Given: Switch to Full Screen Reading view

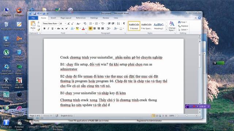Looking at the screenshot, I should 157,116.
